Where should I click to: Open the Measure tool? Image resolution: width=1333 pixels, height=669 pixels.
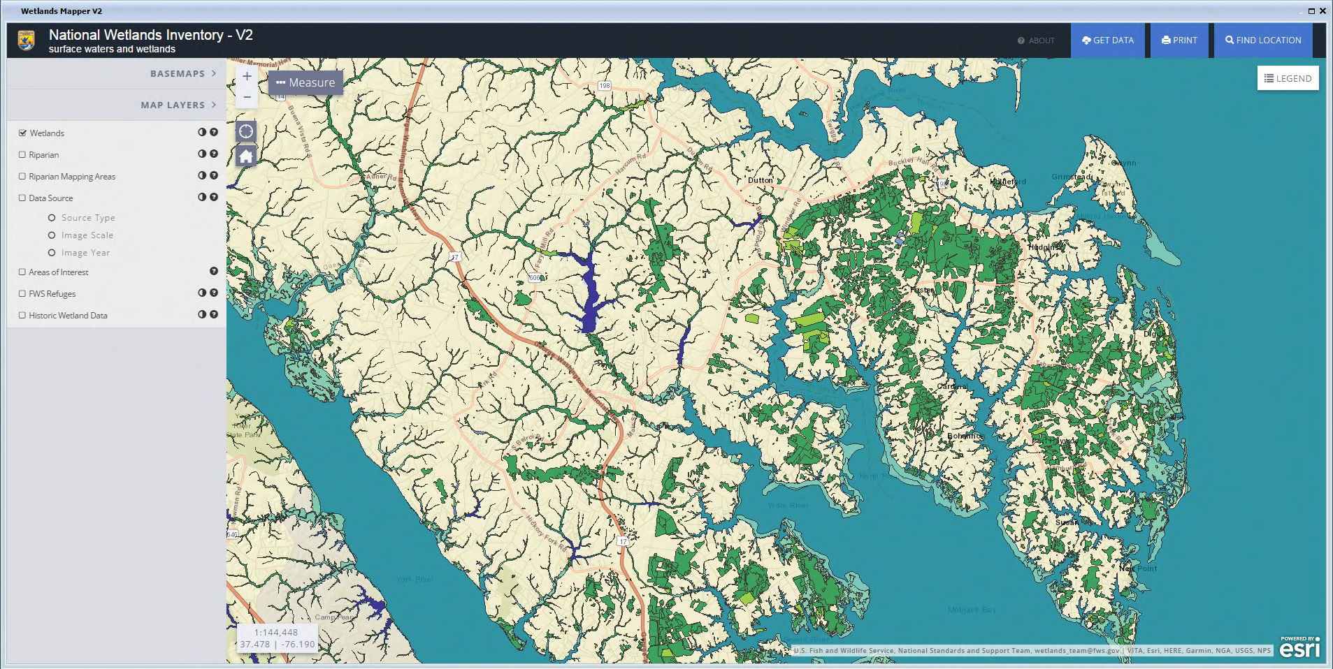click(305, 82)
